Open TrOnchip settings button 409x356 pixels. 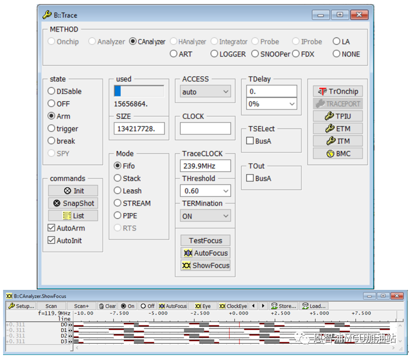click(338, 92)
